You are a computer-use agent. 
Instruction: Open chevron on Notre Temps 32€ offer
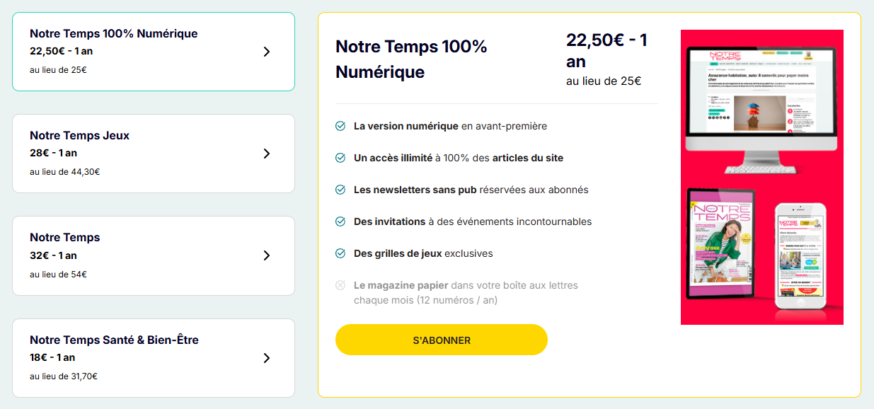tap(267, 255)
